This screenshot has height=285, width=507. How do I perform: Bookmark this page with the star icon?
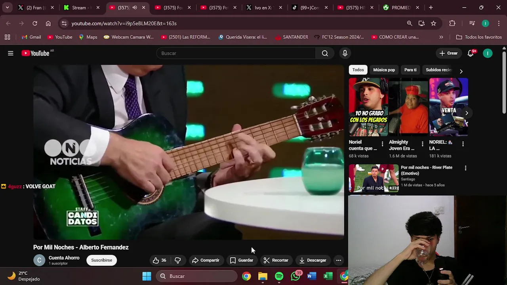[434, 23]
